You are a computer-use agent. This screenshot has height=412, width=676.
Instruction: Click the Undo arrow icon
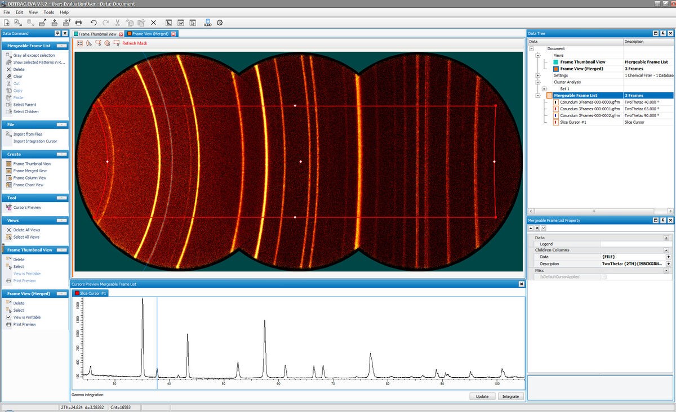pyautogui.click(x=94, y=23)
